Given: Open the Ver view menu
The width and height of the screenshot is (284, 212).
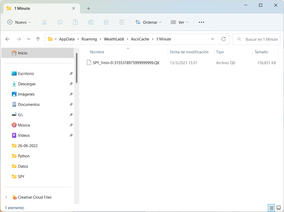Looking at the screenshot, I should tap(180, 22).
